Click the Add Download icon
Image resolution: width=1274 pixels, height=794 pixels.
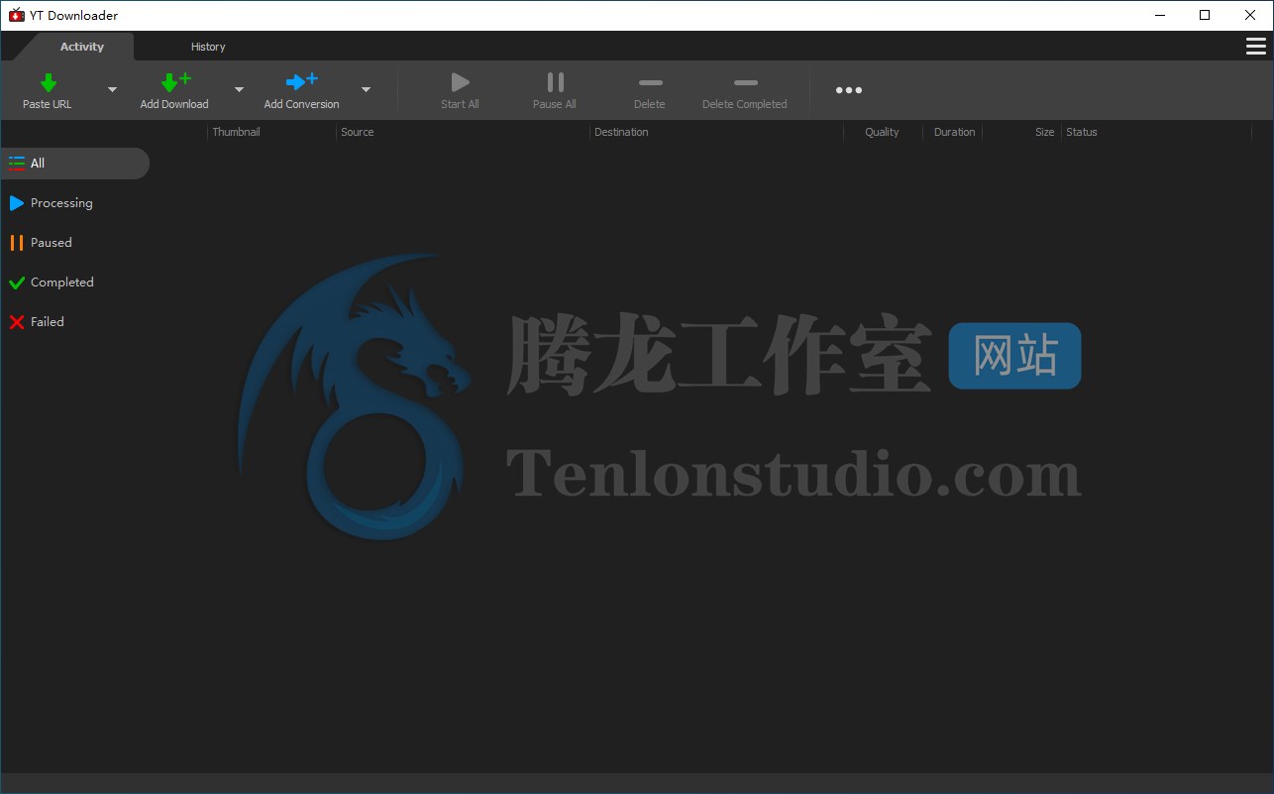(175, 82)
